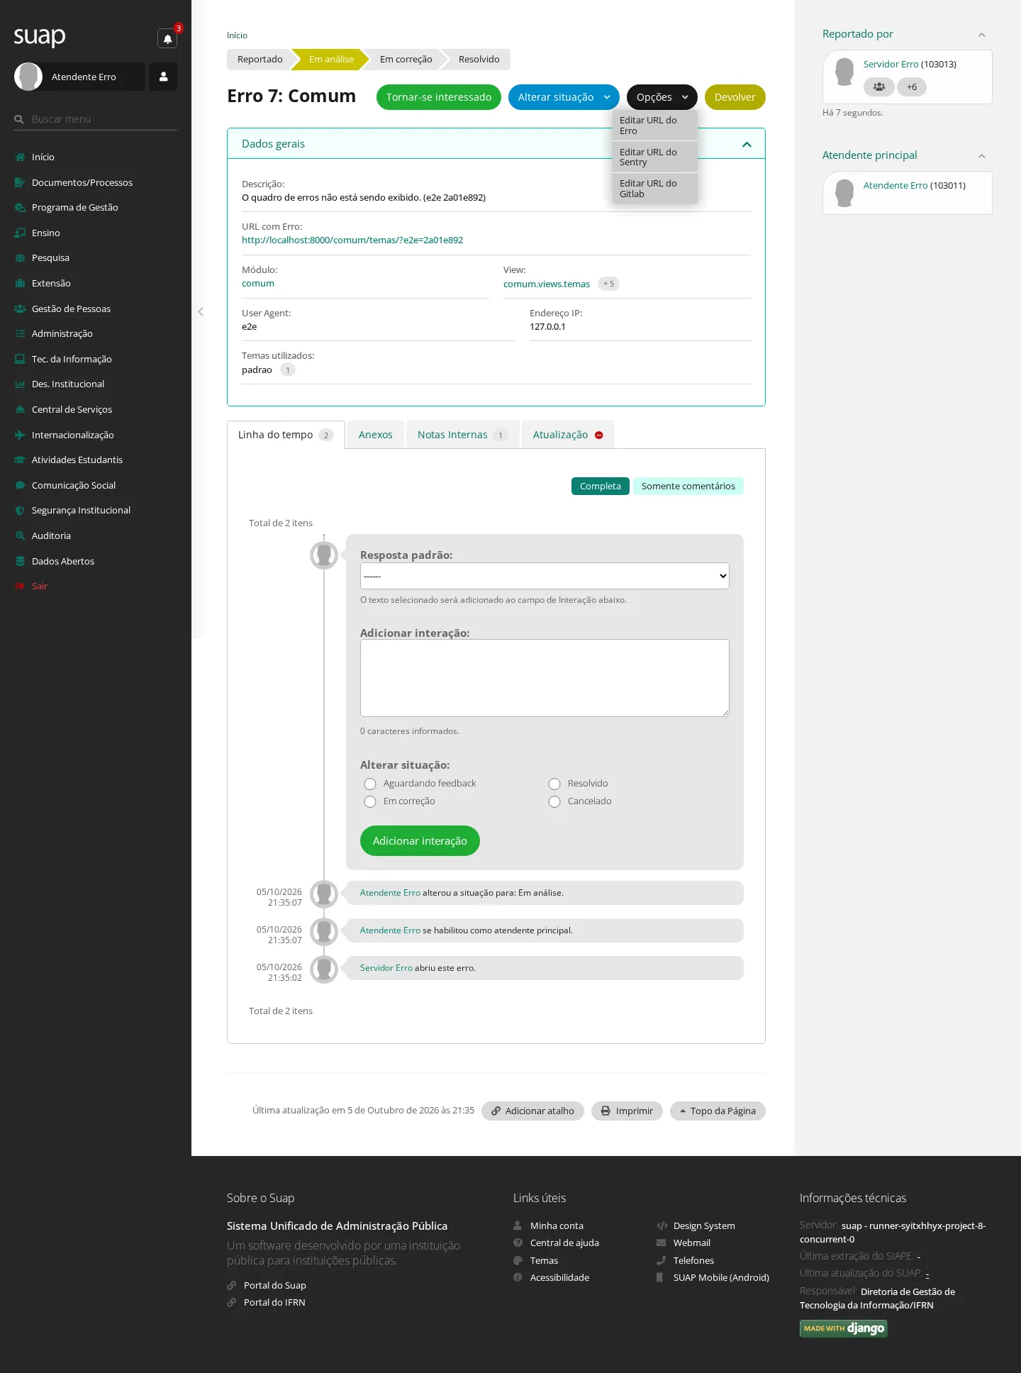Choose Editar URL do Gitlab option
The height and width of the screenshot is (1373, 1021).
coord(655,189)
